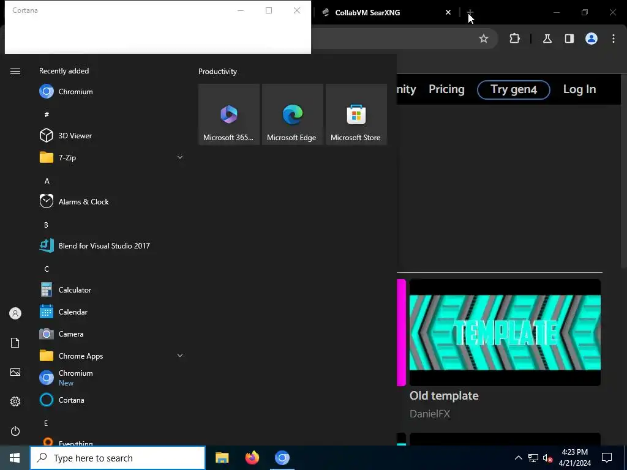
Task: Expand the Chrome Apps folder chevron
Action: (180, 356)
